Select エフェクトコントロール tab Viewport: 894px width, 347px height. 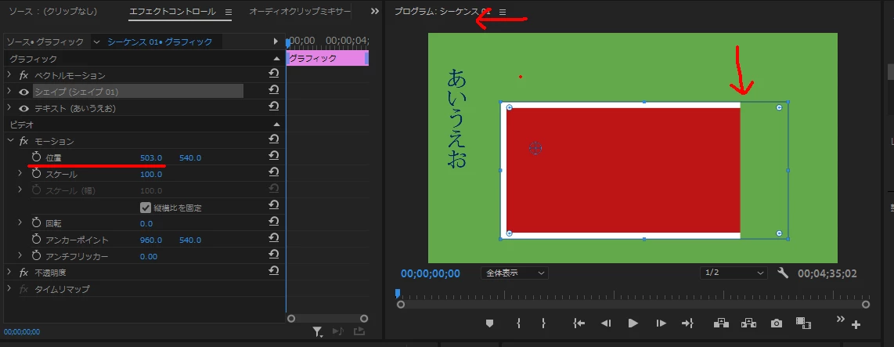[173, 12]
